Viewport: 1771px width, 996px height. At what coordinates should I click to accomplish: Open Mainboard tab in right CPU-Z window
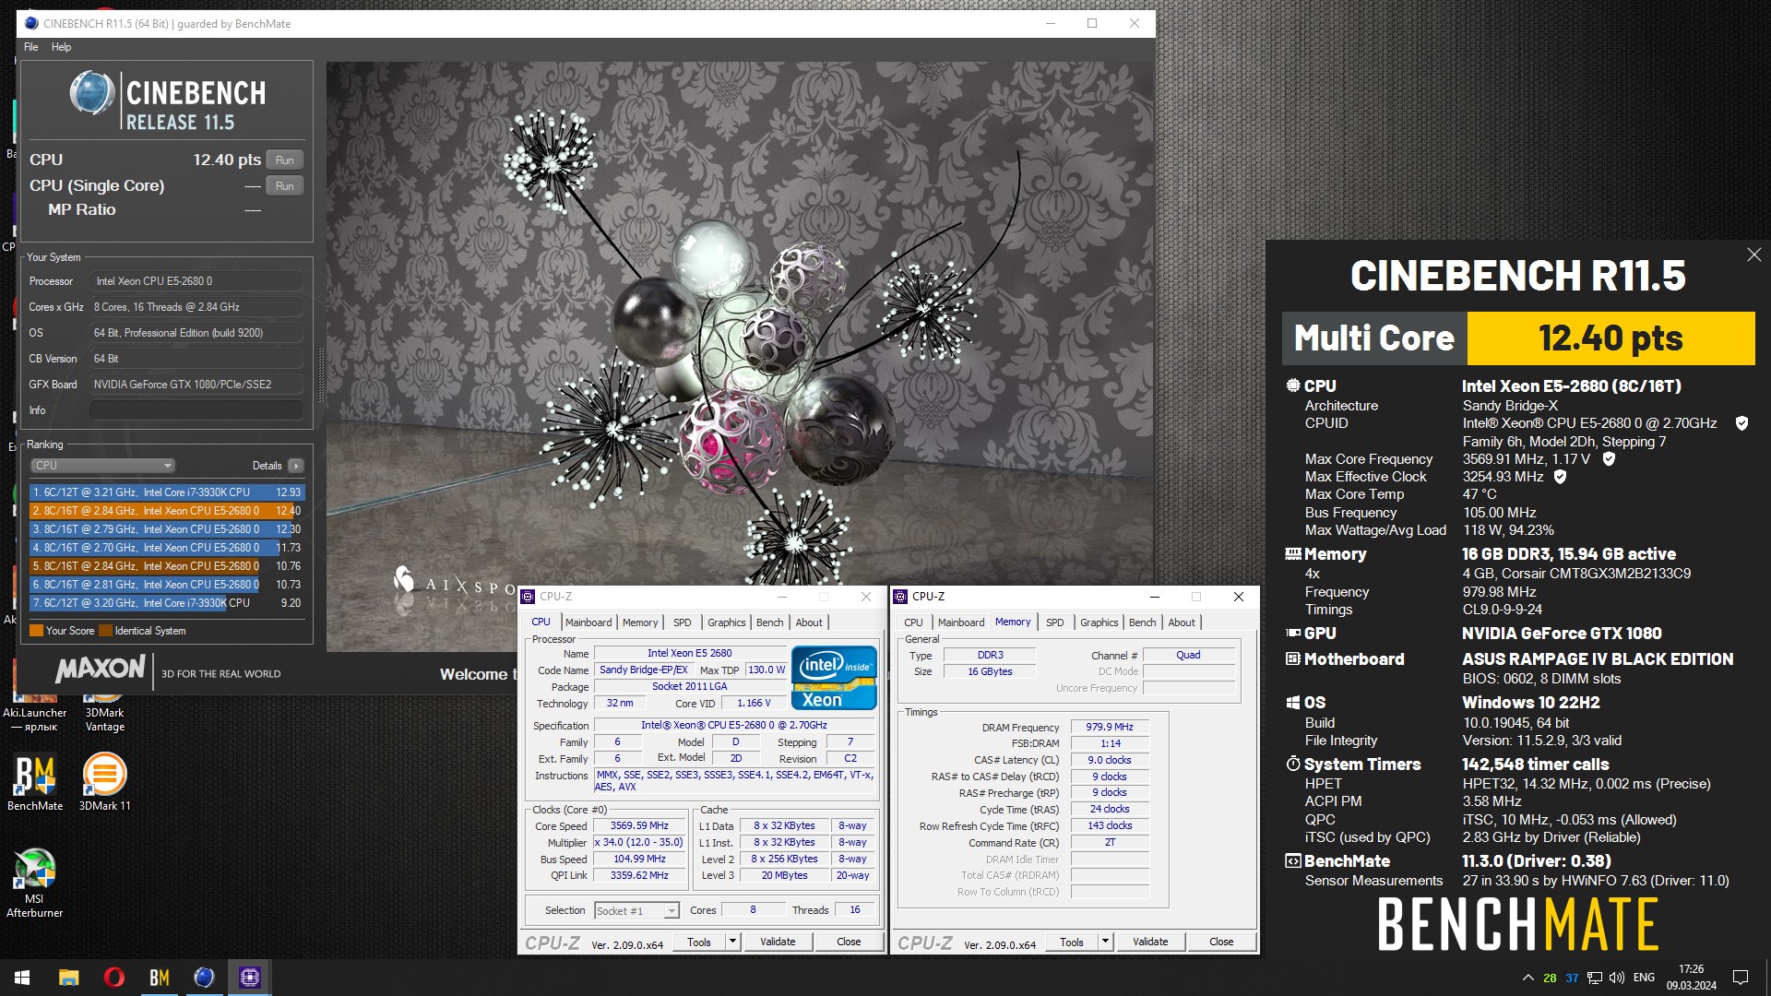961,622
